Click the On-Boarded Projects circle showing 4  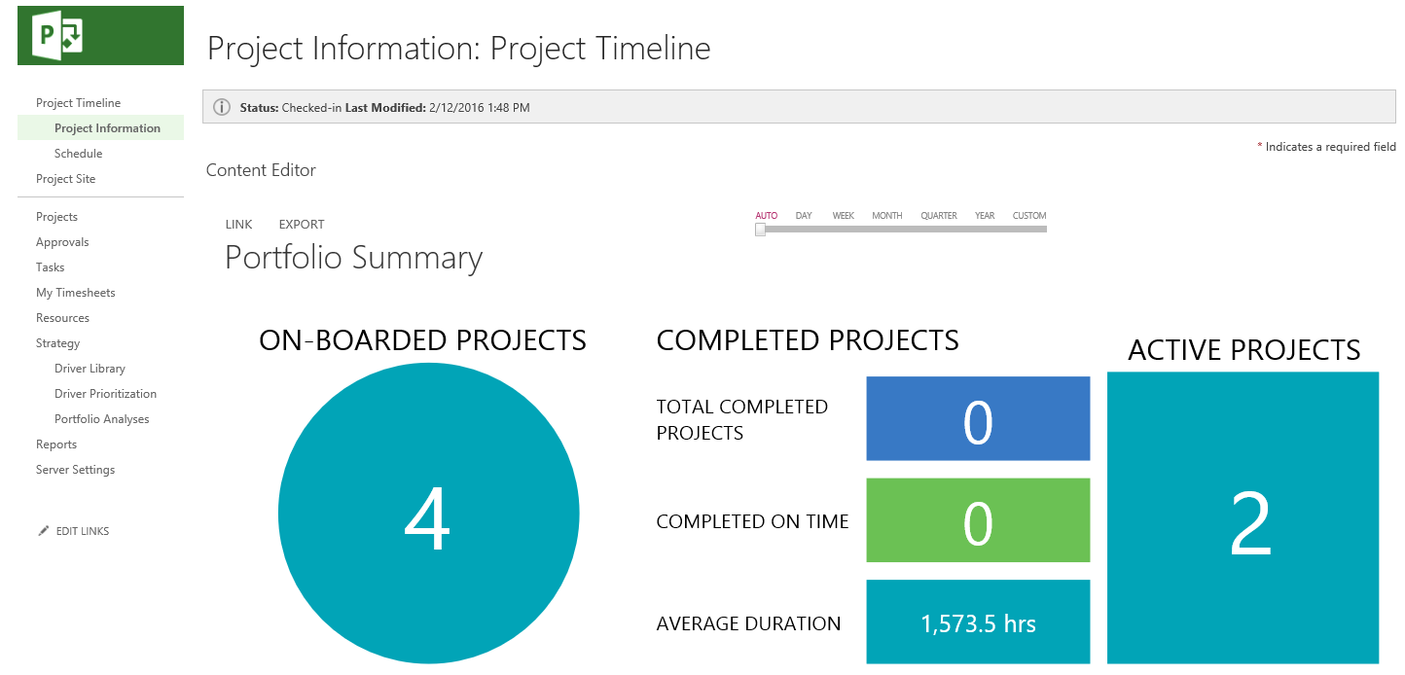pyautogui.click(x=428, y=514)
